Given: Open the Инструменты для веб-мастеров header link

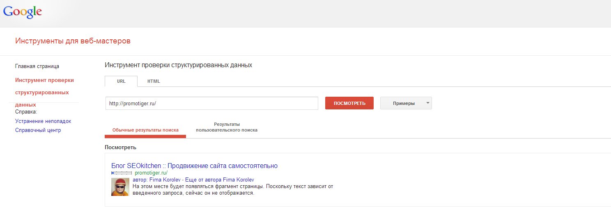Looking at the screenshot, I should tap(73, 41).
